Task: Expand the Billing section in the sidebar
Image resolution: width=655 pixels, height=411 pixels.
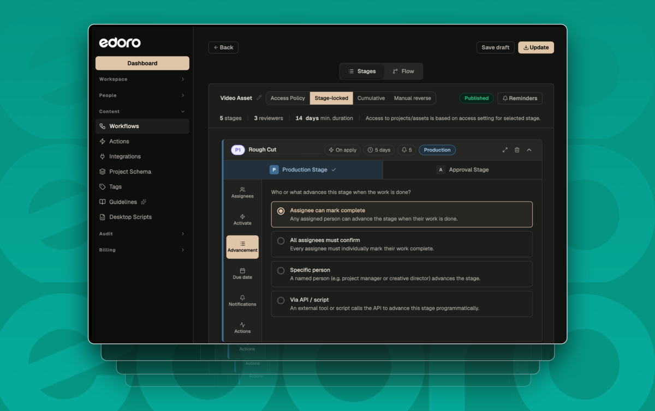Action: coord(142,250)
